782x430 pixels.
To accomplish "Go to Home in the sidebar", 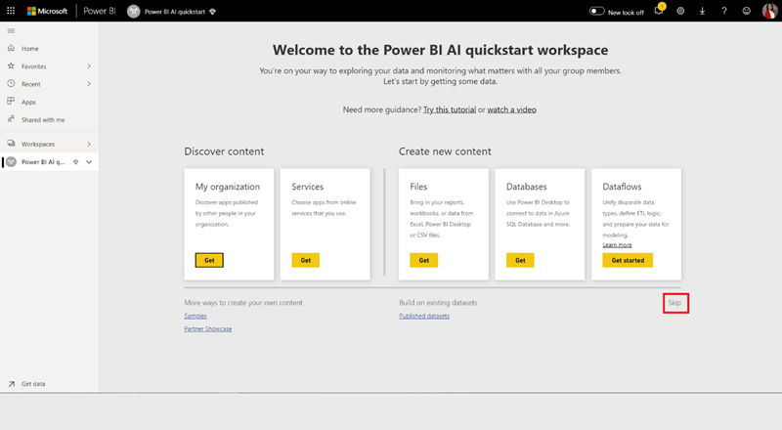I will (29, 48).
